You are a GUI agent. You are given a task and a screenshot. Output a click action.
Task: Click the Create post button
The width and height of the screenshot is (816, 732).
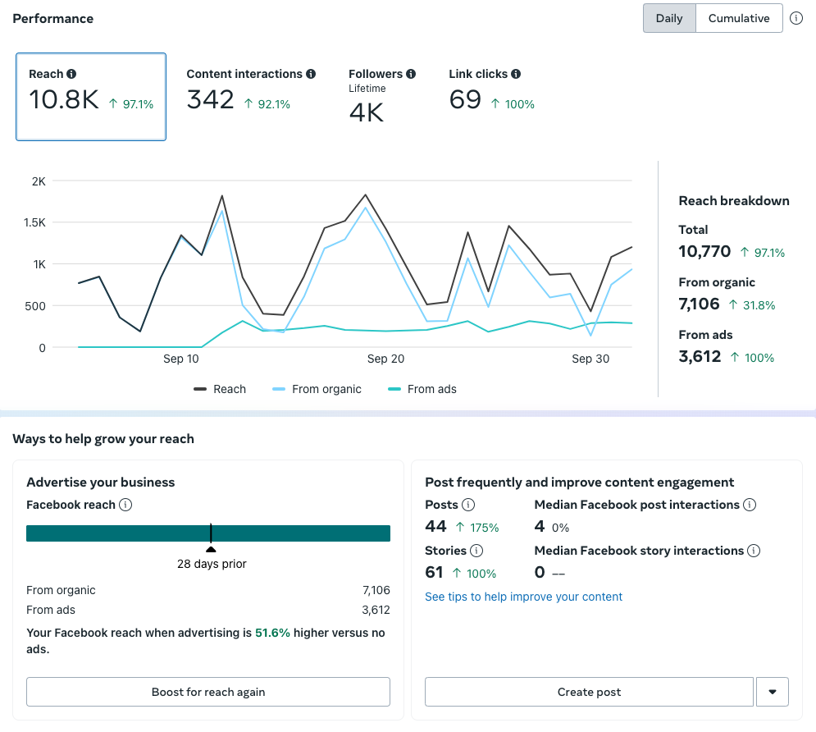click(589, 692)
